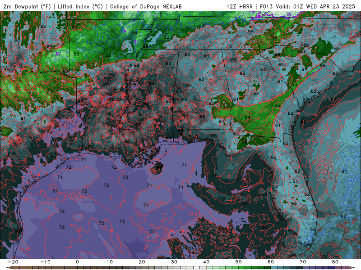The width and height of the screenshot is (361, 270).
Task: Click the 20 label on the color scale
Action: tap(142, 262)
